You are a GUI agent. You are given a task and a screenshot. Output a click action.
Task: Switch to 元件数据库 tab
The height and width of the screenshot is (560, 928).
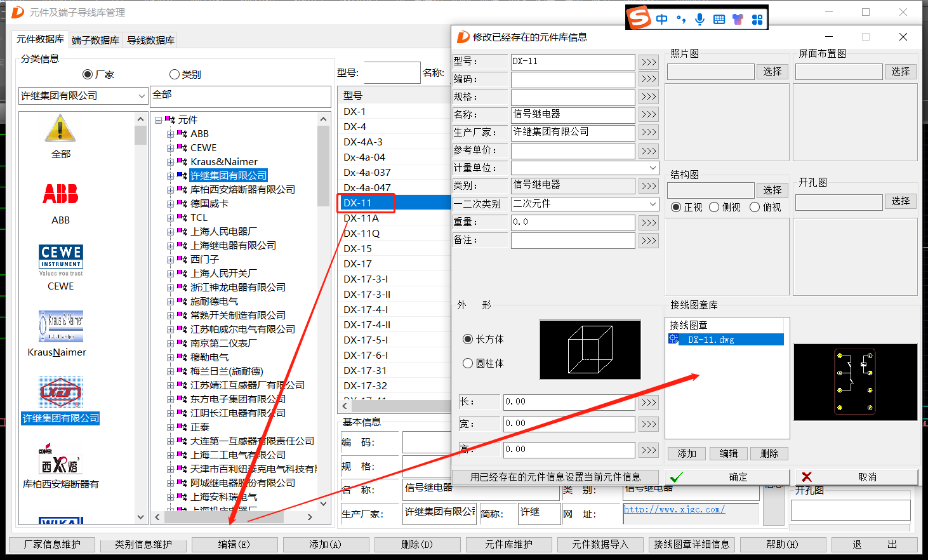[40, 39]
